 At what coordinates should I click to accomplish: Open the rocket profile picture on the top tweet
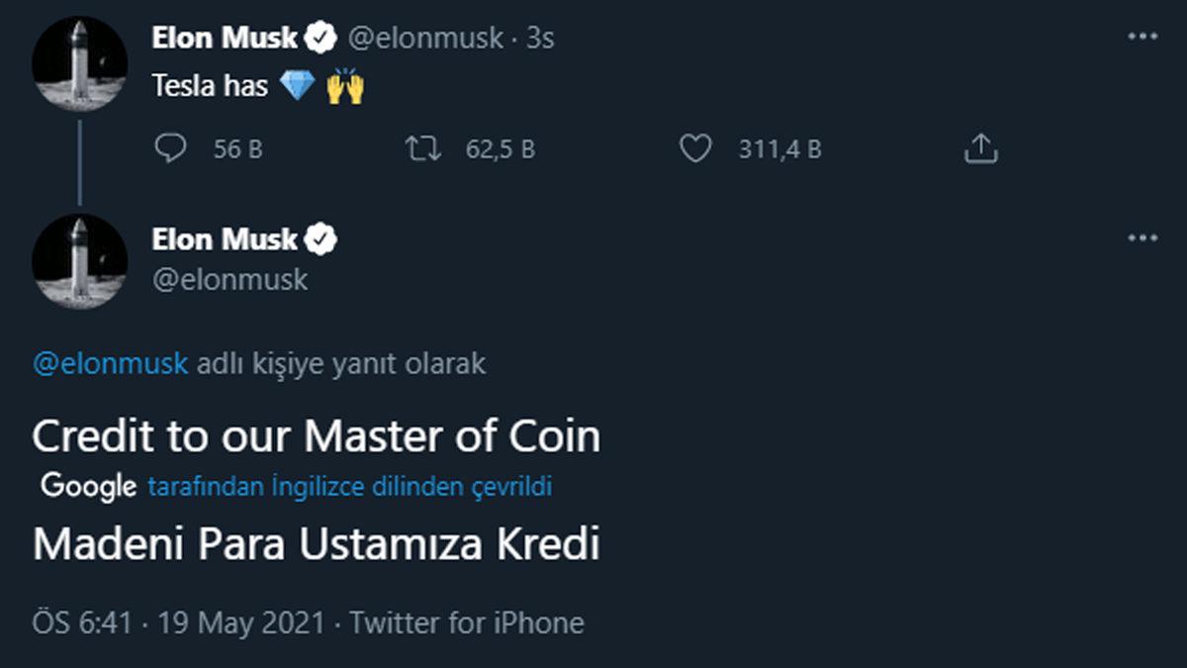click(79, 63)
